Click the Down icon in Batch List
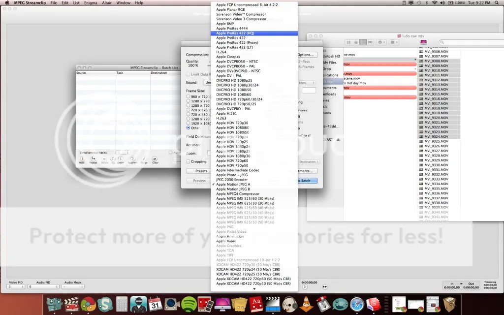The image size is (504, 315). point(121,159)
